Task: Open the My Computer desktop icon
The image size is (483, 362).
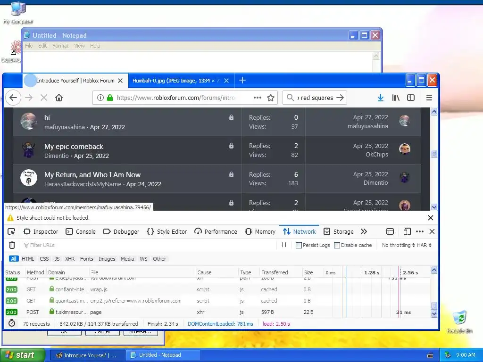Action: pyautogui.click(x=18, y=13)
